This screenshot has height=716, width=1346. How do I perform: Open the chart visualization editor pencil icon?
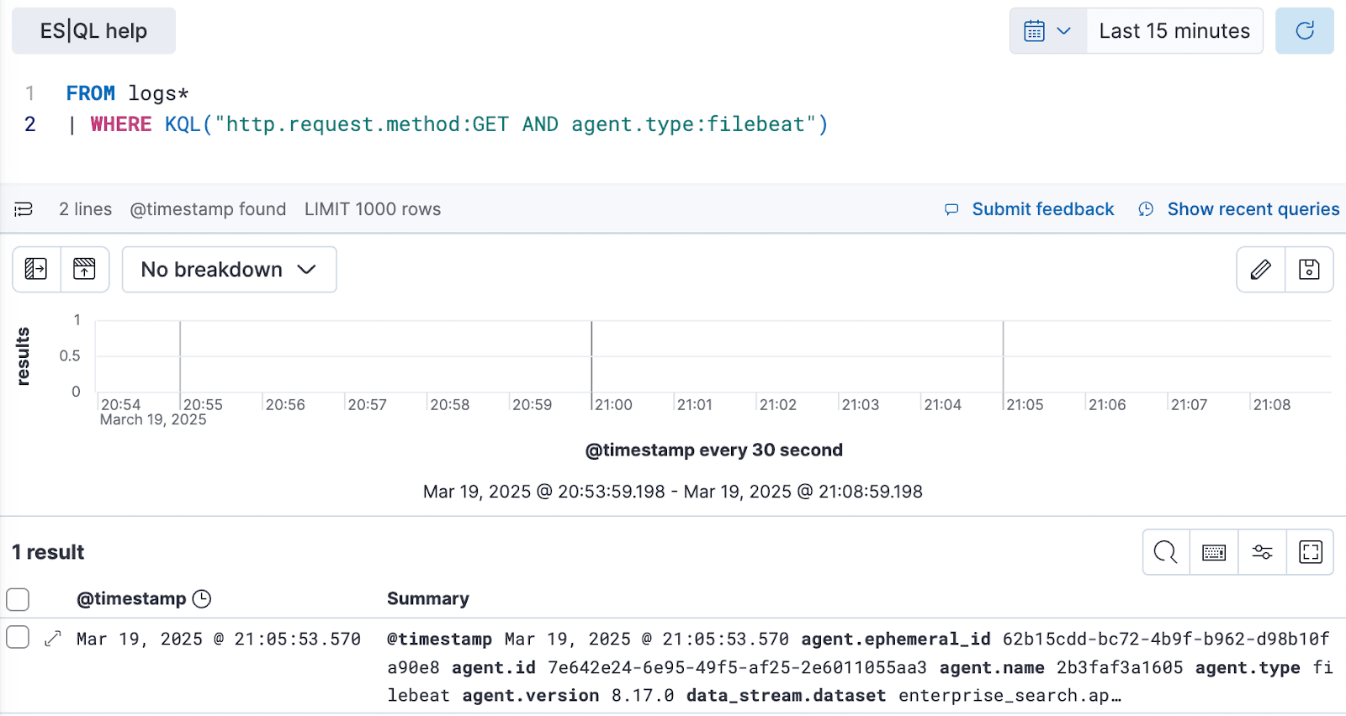[1259, 269]
